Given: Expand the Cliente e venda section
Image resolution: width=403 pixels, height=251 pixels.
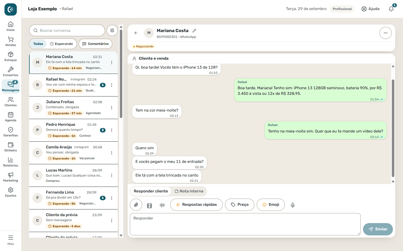Looking at the screenshot, I should coord(261,59).
